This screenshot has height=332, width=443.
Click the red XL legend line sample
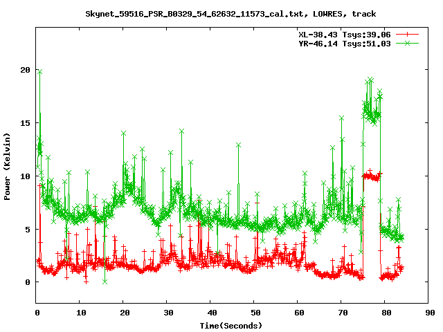click(407, 35)
